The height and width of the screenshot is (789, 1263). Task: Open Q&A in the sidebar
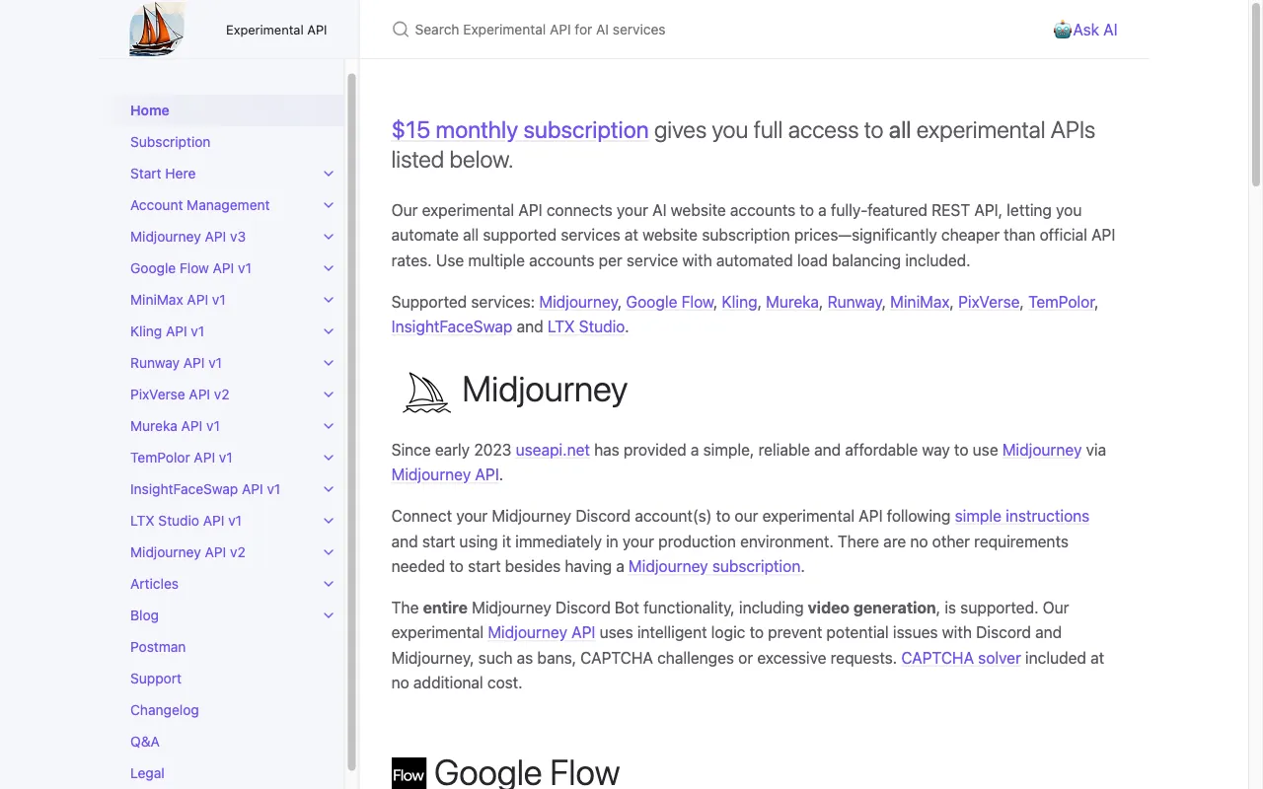[145, 742]
